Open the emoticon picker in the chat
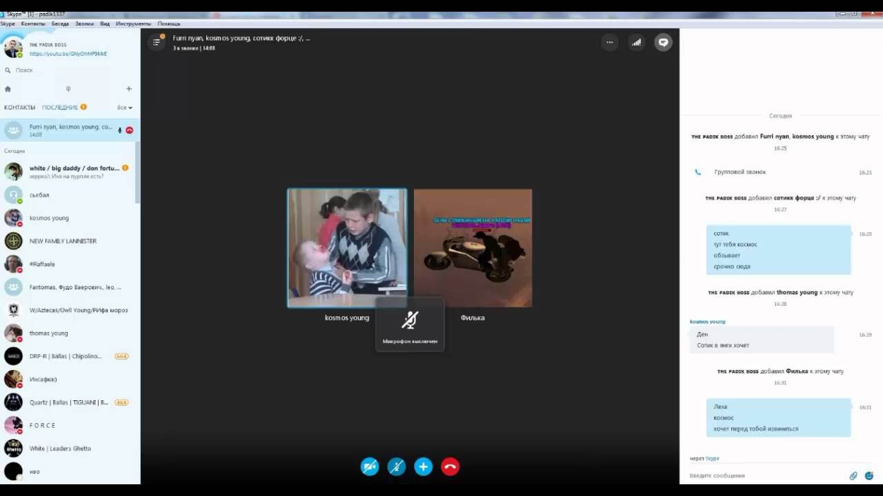This screenshot has height=496, width=883. [x=869, y=475]
